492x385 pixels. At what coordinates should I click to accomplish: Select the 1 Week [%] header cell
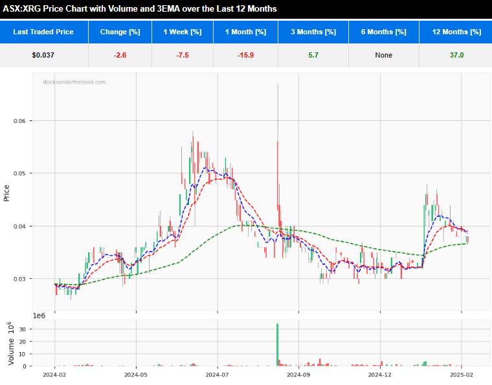coord(183,32)
